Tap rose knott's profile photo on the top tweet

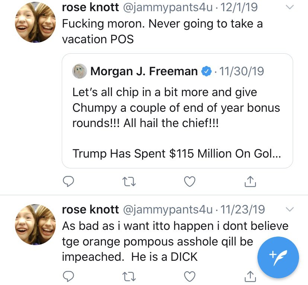coord(35,22)
